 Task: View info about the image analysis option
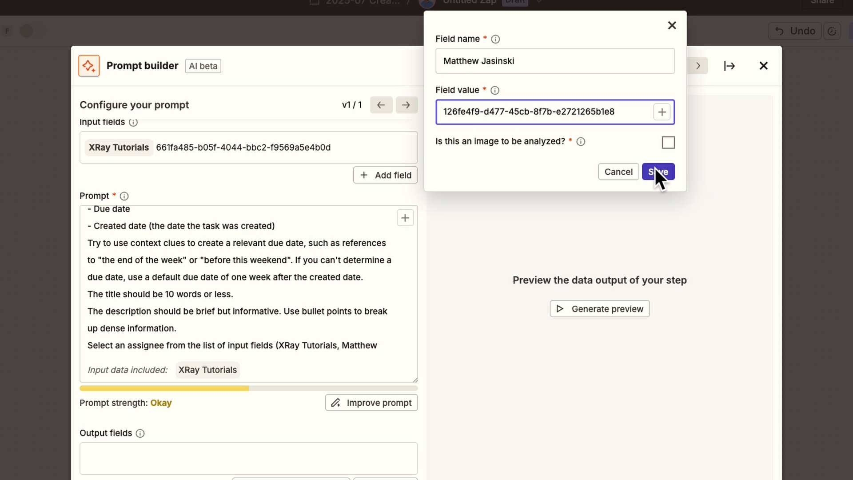point(581,141)
